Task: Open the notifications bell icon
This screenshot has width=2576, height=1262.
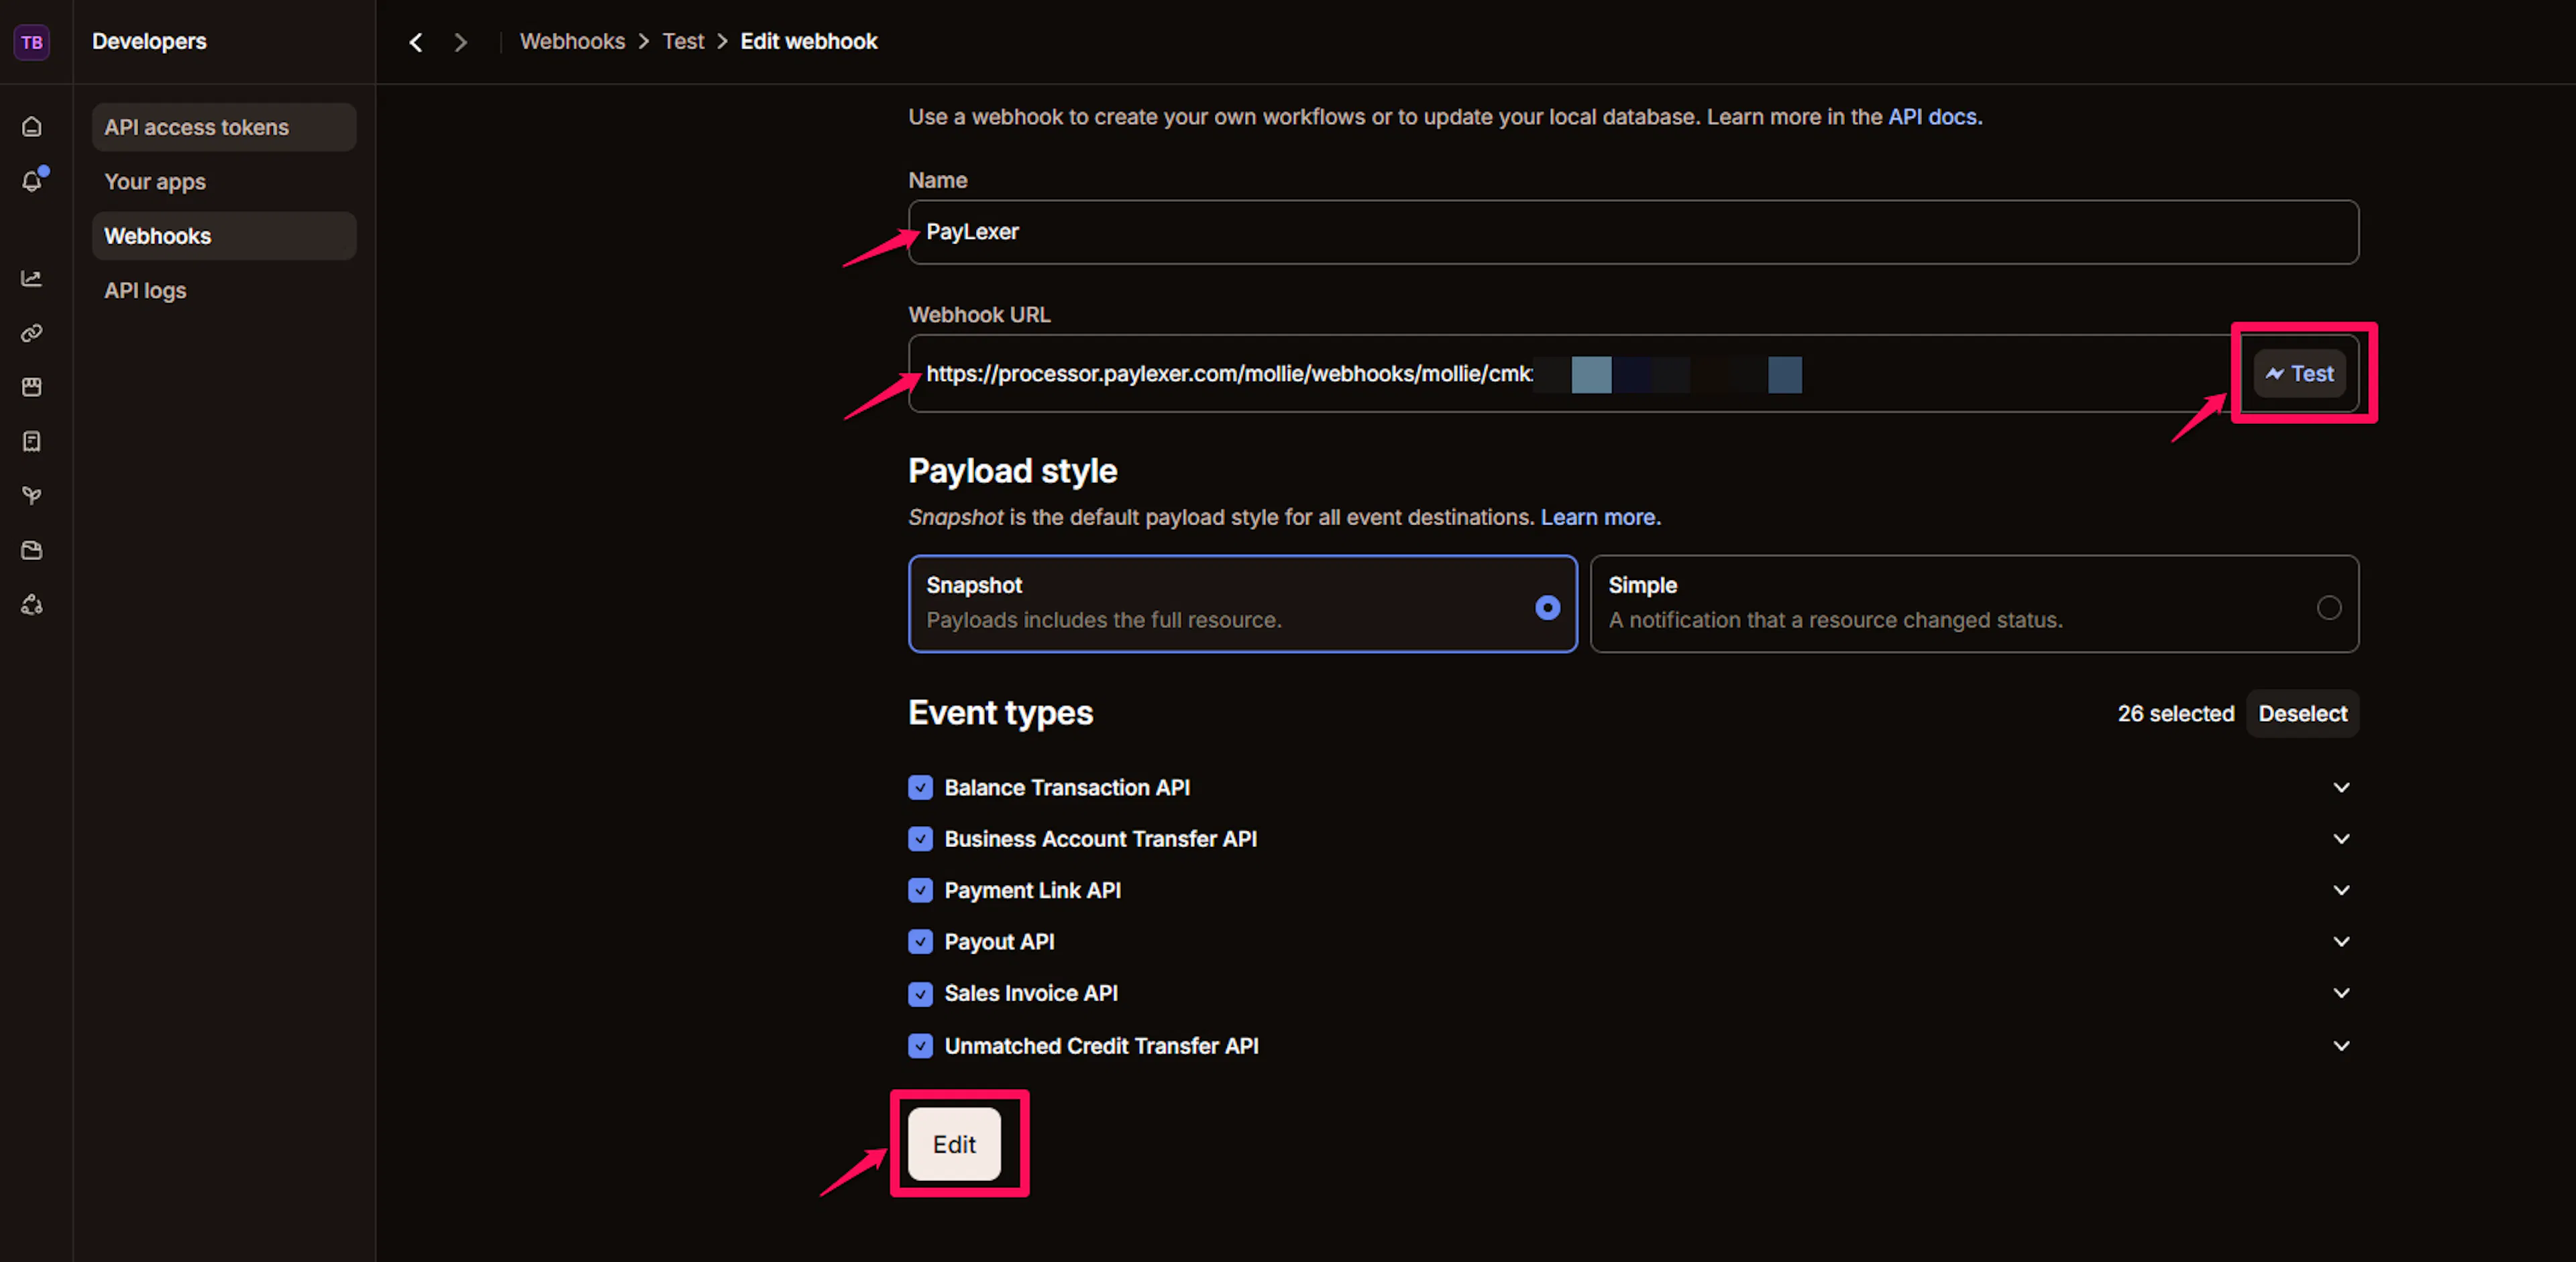Action: point(32,181)
